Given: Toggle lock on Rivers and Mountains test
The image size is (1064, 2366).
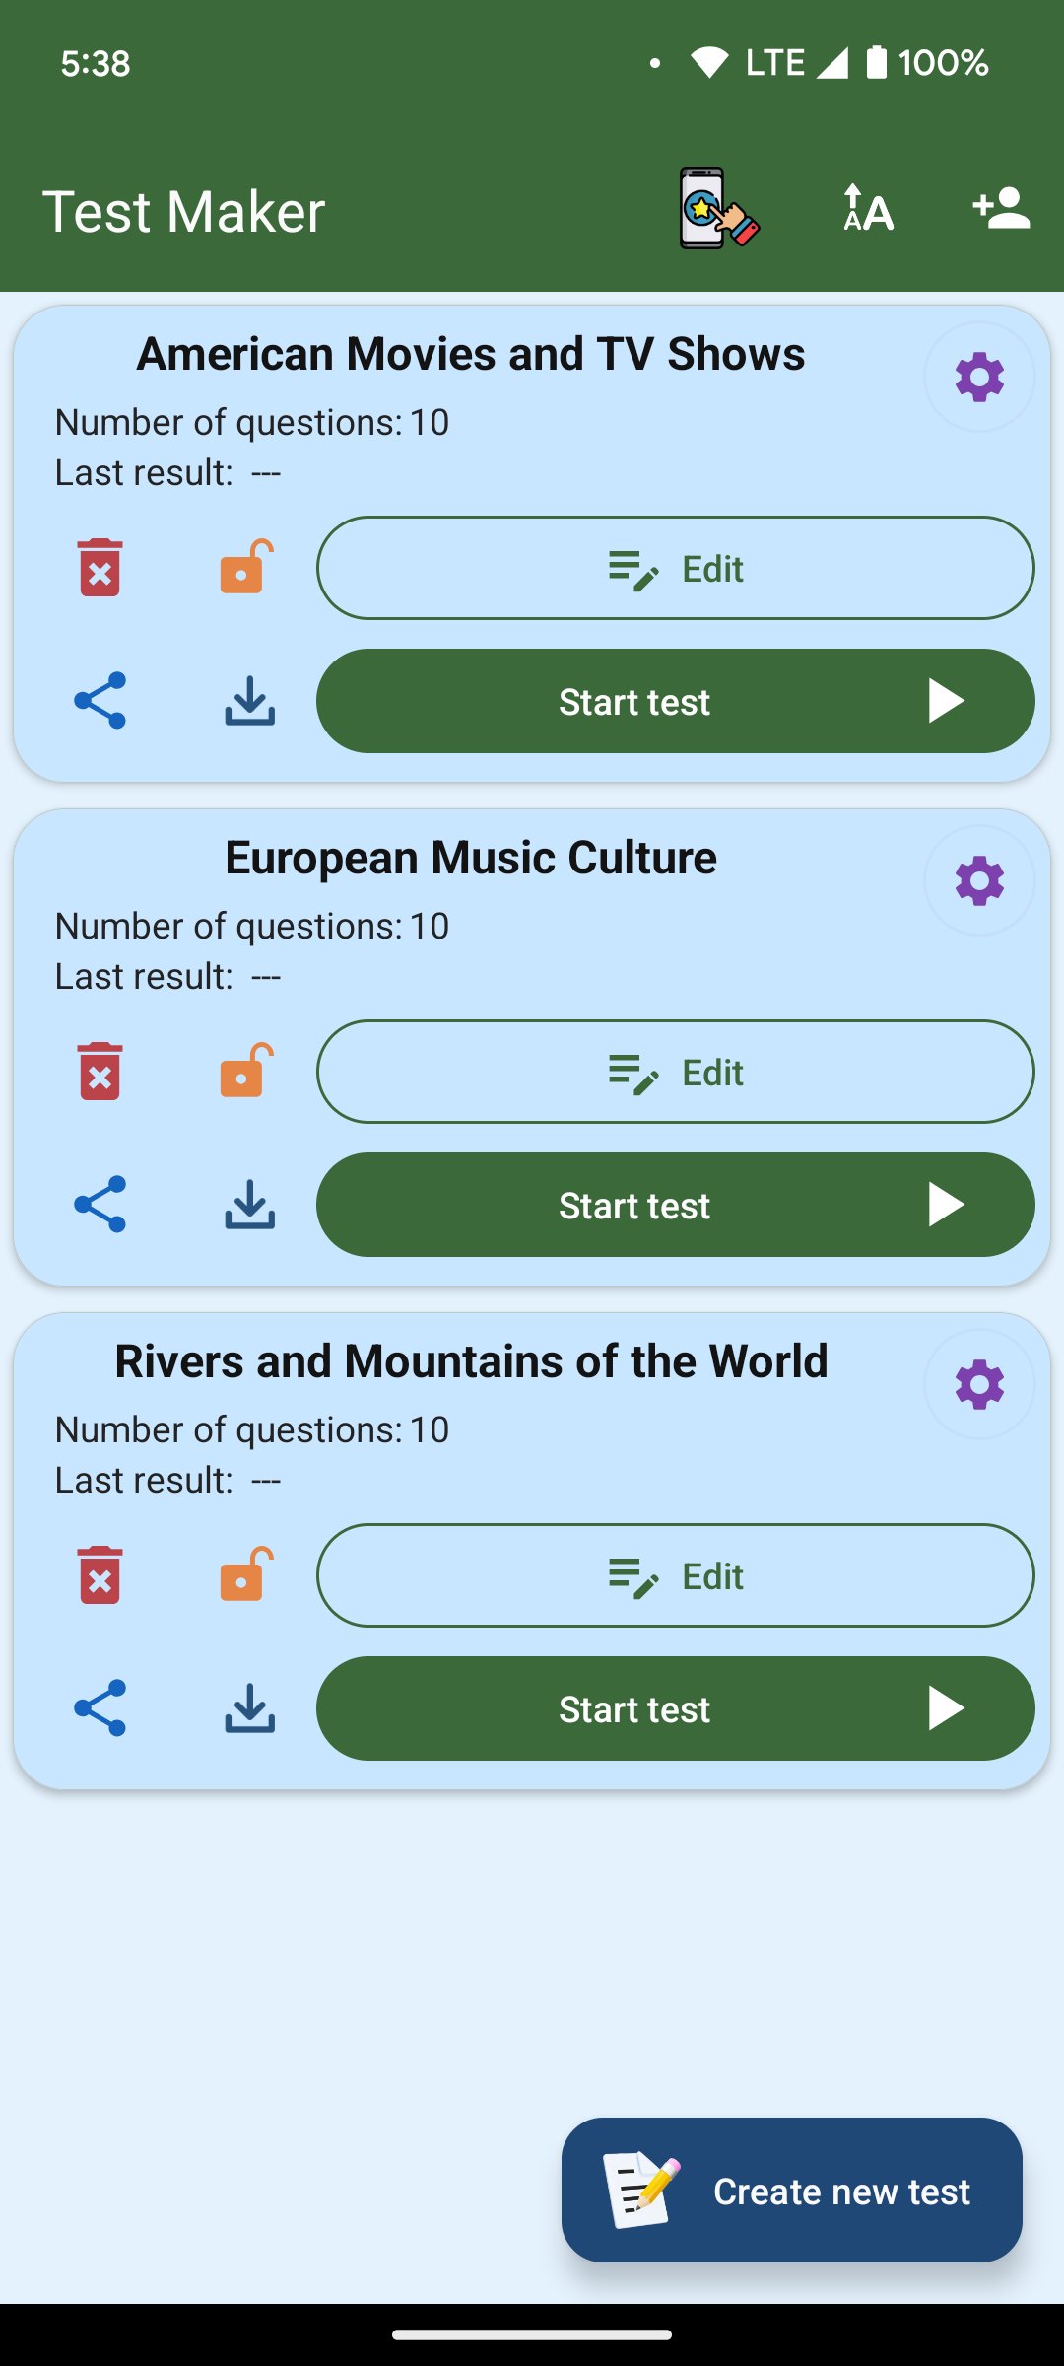Looking at the screenshot, I should click(245, 1575).
